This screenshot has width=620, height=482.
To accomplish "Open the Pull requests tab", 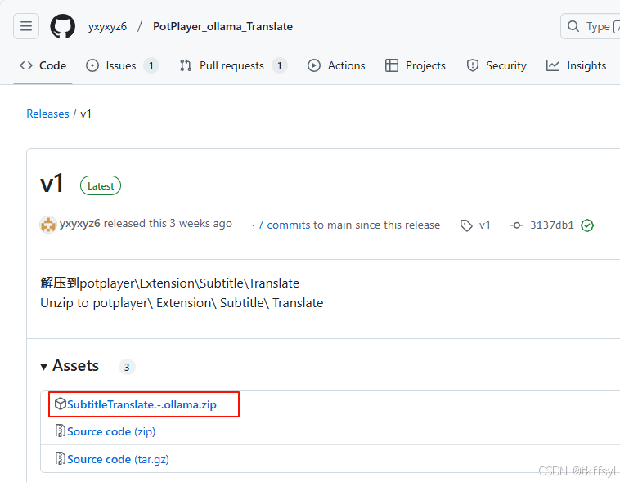I will [233, 65].
